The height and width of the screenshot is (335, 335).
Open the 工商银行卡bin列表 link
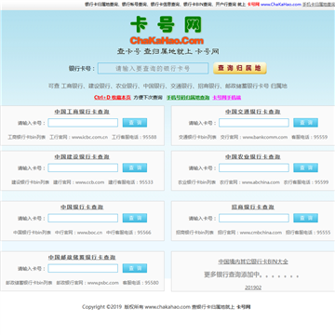[27, 137]
